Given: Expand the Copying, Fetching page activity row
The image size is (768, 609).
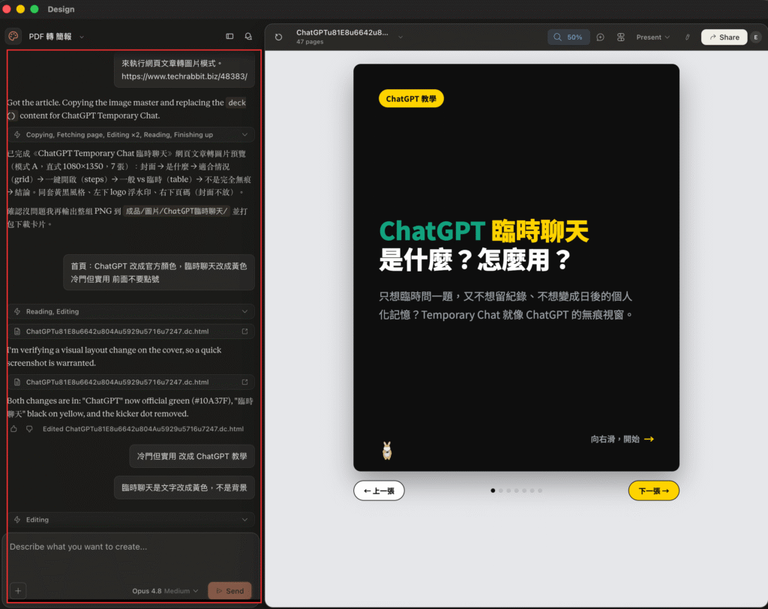Looking at the screenshot, I should (x=131, y=135).
